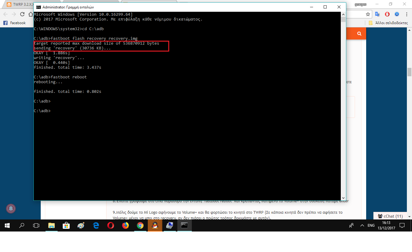Click the 'fastboot reboot' command line
Viewport: 412px width, 252px height.
click(60, 77)
